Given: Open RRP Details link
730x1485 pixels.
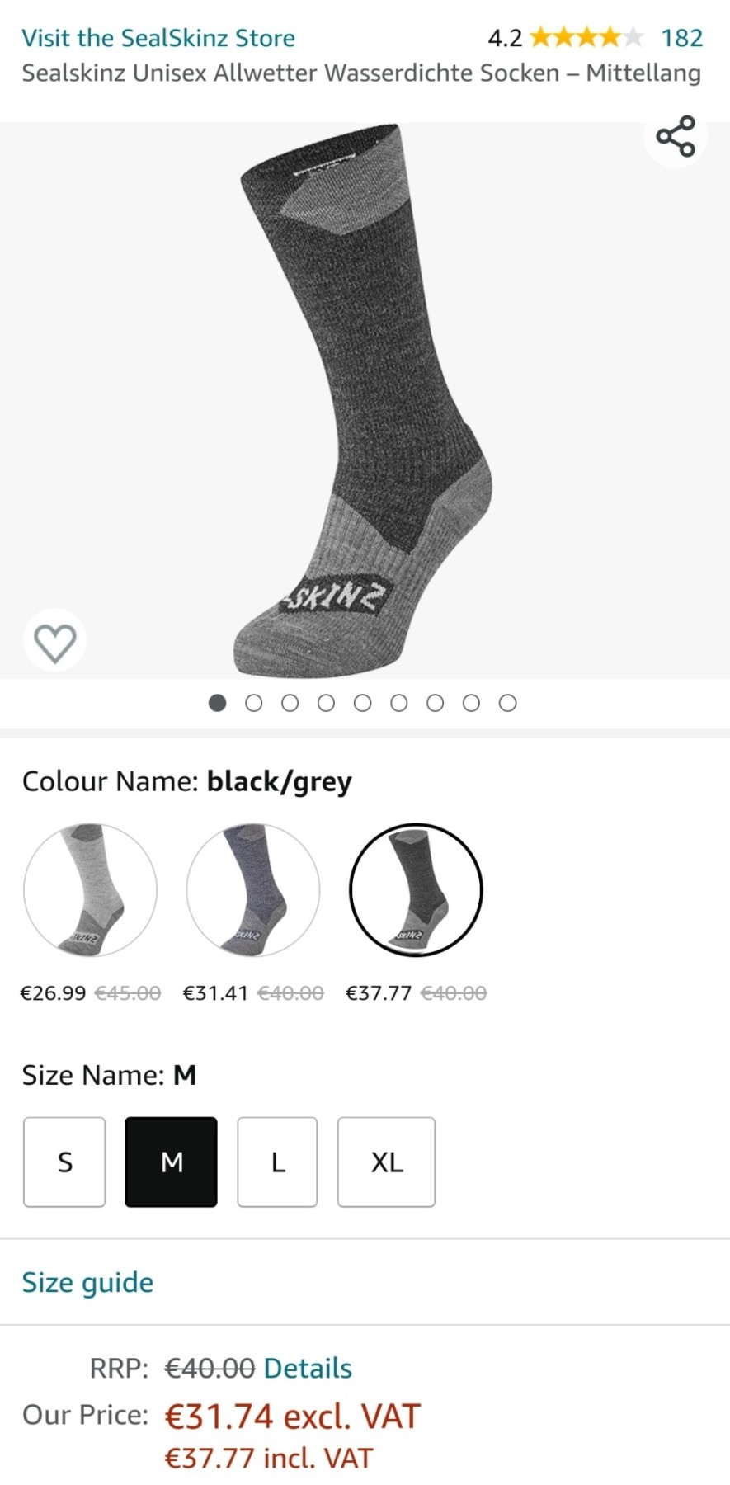Looking at the screenshot, I should (308, 1369).
